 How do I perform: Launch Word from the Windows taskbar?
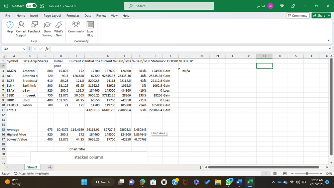click(239, 182)
